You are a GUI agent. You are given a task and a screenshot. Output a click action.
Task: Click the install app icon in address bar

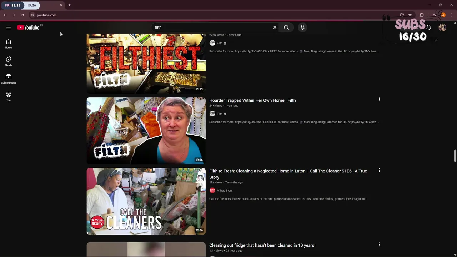402,15
